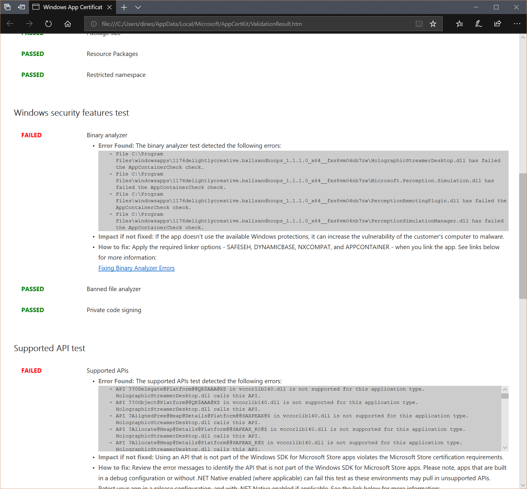Click the FAILED status beside Binary analyzer
Viewport: 527px width, 489px height.
click(x=32, y=135)
